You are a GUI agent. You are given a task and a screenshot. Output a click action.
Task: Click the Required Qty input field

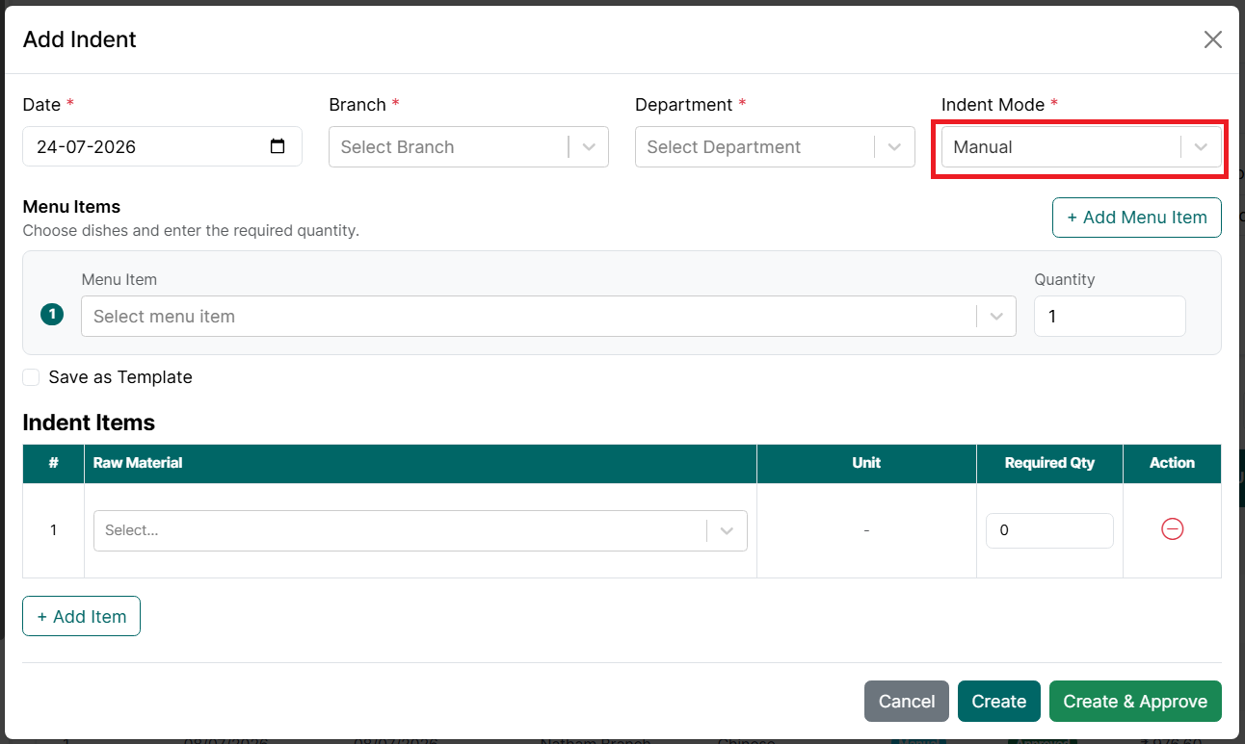pos(1049,530)
